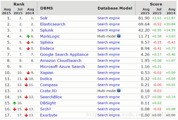Open the MarkLogic link
This screenshot has height=120, width=178.
click(50, 36)
